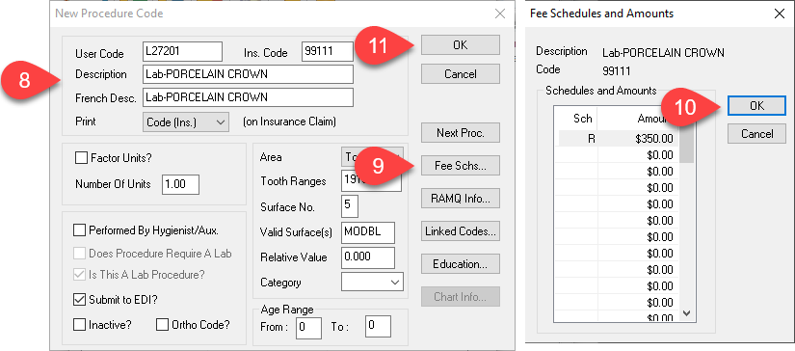Open the Category dropdown
Image resolution: width=795 pixels, height=351 pixels.
[372, 282]
